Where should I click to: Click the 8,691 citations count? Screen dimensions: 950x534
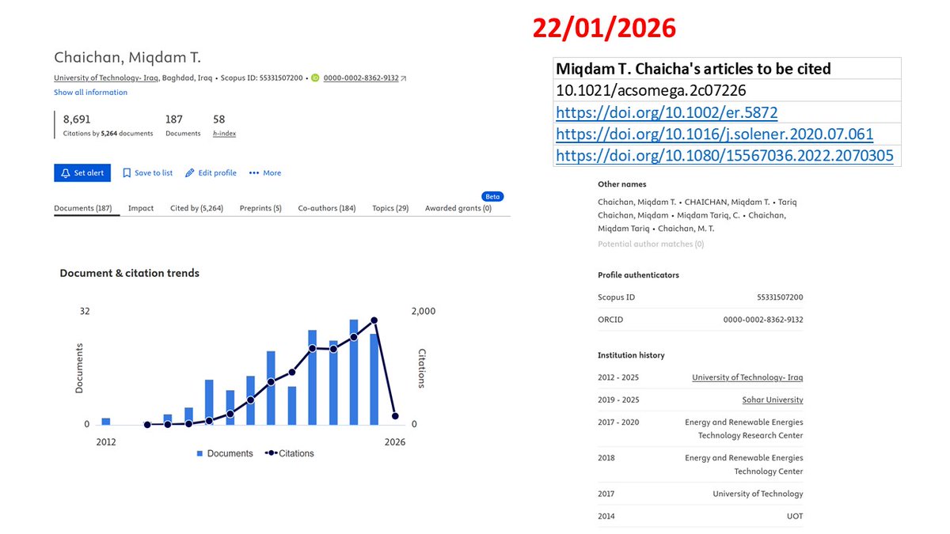pos(77,119)
